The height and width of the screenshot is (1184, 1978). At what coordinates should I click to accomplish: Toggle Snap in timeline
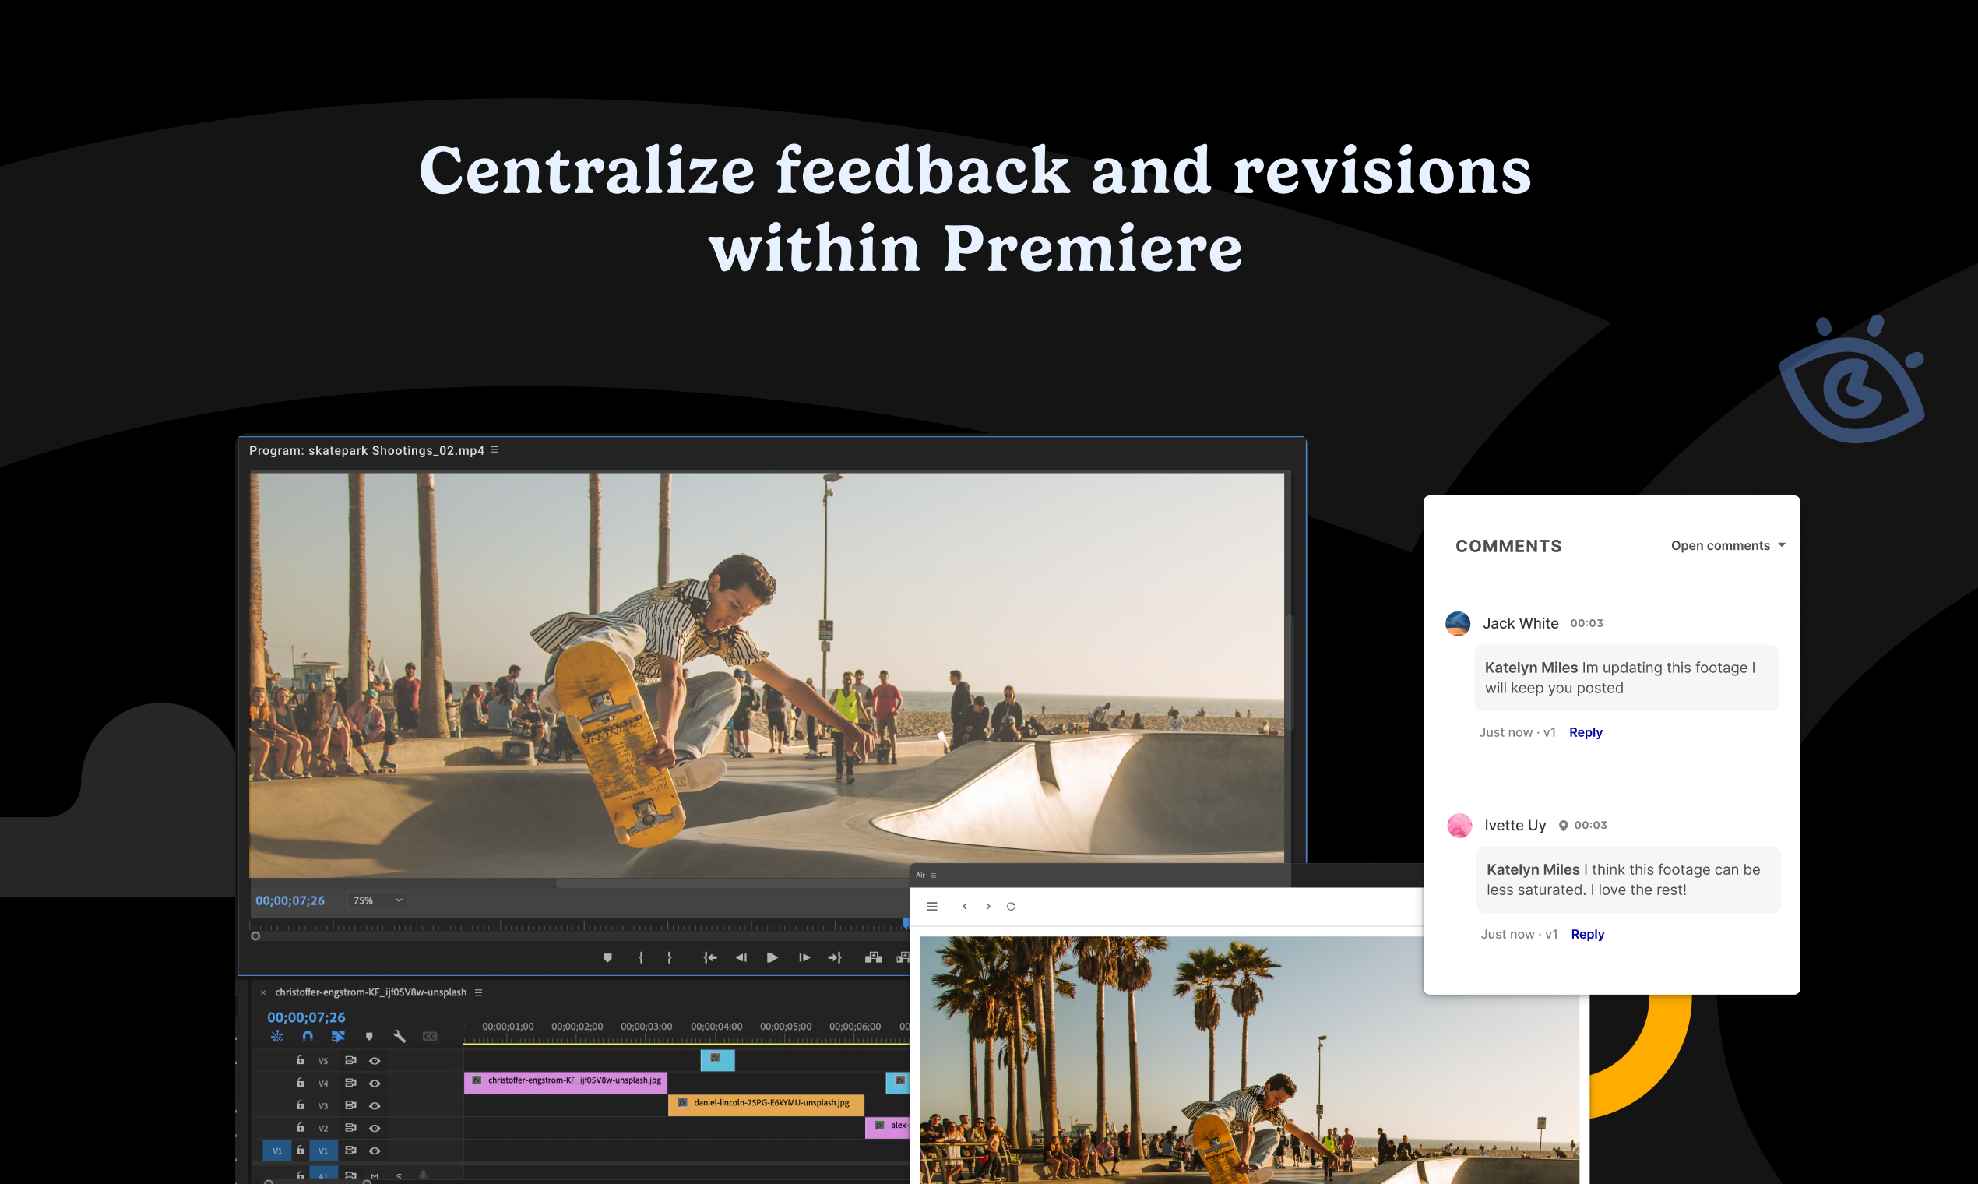click(308, 1037)
